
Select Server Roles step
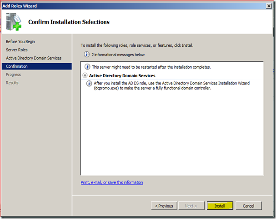click(17, 50)
